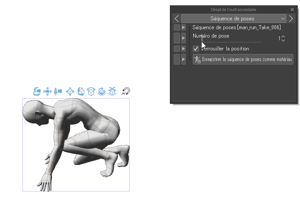Select the rotate object 3D icon
This screenshot has width=300, height=199.
coord(81,91)
